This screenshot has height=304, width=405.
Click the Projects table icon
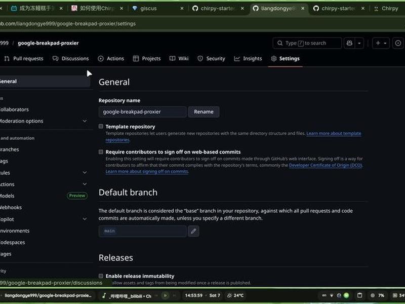pyautogui.click(x=136, y=59)
